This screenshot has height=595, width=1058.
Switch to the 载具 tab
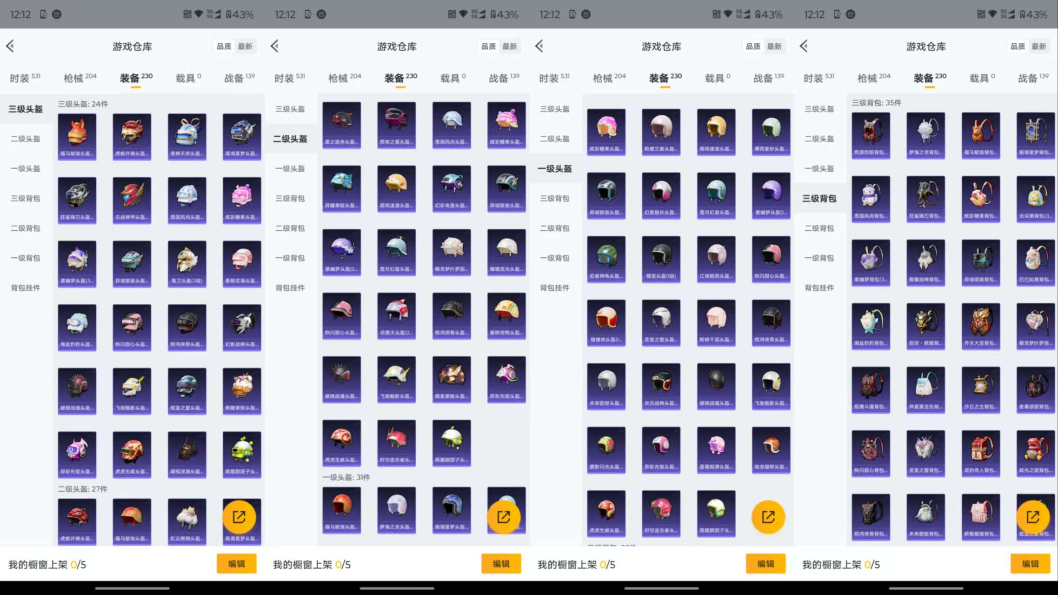(x=184, y=78)
